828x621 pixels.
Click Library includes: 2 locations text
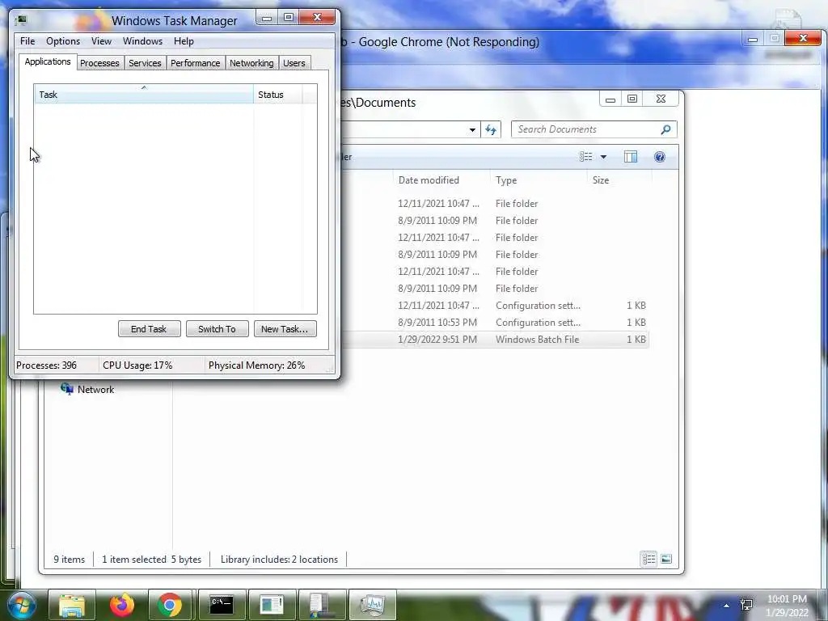tap(279, 560)
